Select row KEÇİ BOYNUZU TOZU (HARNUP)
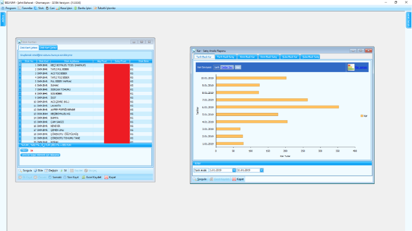The width and height of the screenshot is (412, 231). tap(85, 65)
